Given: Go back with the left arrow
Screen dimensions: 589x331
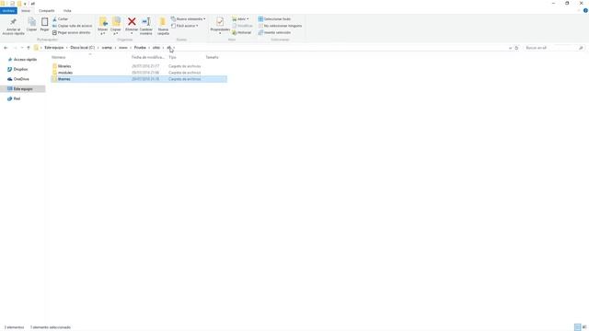Looking at the screenshot, I should coord(6,48).
